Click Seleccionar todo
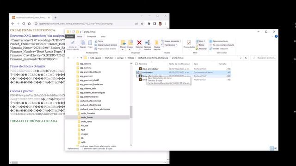296x166 pixels. (x=219, y=41)
